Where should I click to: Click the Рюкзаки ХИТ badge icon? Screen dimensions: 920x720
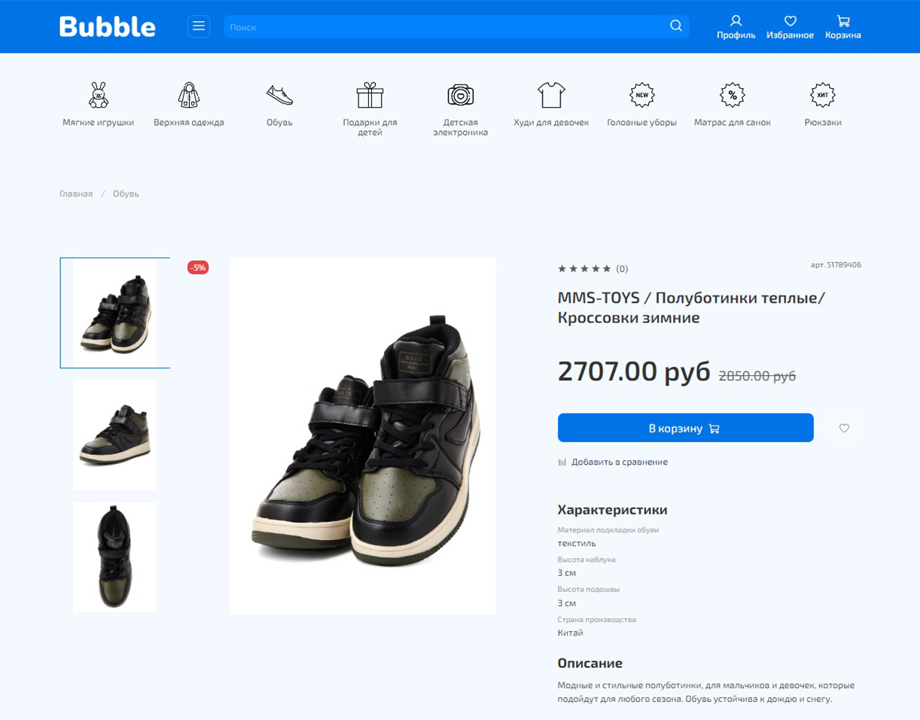822,95
